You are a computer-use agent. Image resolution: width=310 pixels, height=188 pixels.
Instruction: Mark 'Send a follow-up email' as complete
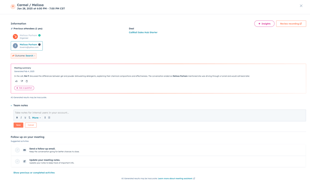coord(17,150)
